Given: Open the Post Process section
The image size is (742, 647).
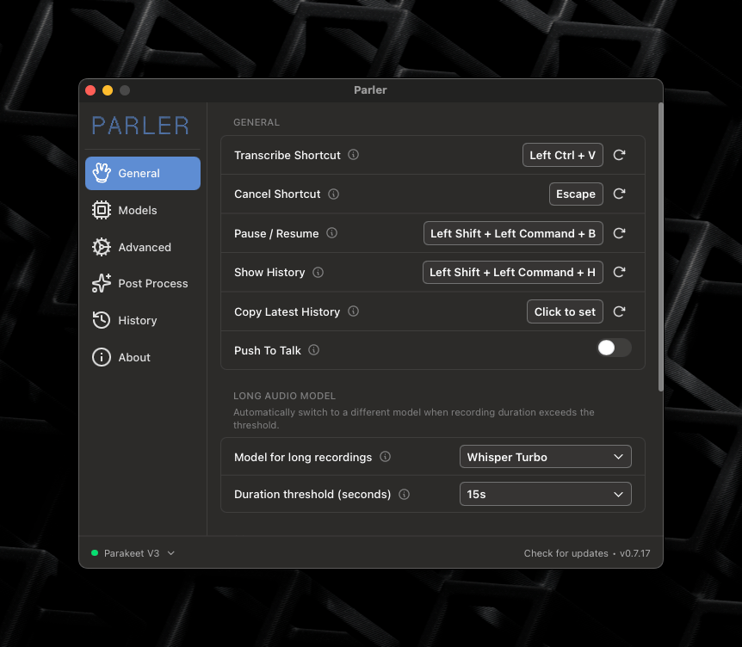Looking at the screenshot, I should [x=143, y=283].
